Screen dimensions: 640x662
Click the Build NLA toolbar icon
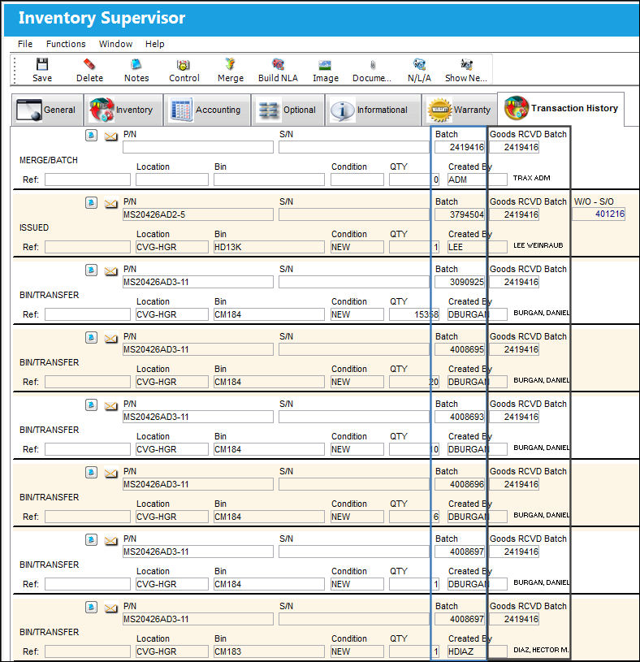(278, 70)
